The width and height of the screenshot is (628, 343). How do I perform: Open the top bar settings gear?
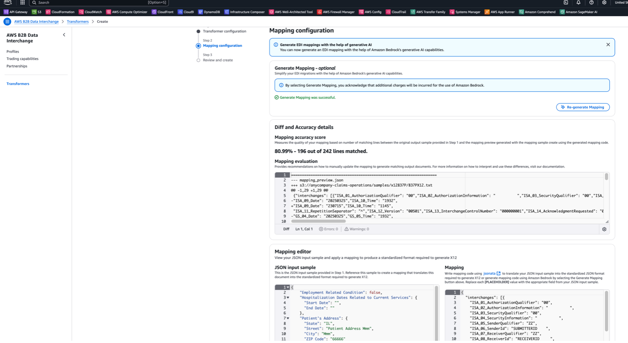604,3
